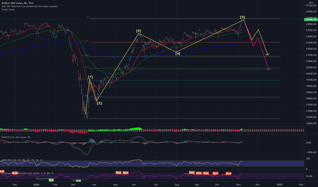Image resolution: width=318 pixels, height=187 pixels.
Task: Click the Dec label just before 2021
Action: click(258, 185)
